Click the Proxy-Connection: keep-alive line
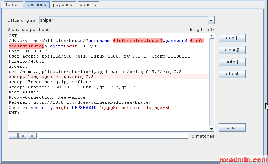 (x=47, y=98)
